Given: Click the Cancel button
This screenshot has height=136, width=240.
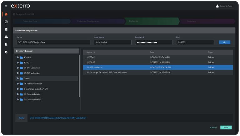Looking at the screenshot, I should click(x=213, y=128).
